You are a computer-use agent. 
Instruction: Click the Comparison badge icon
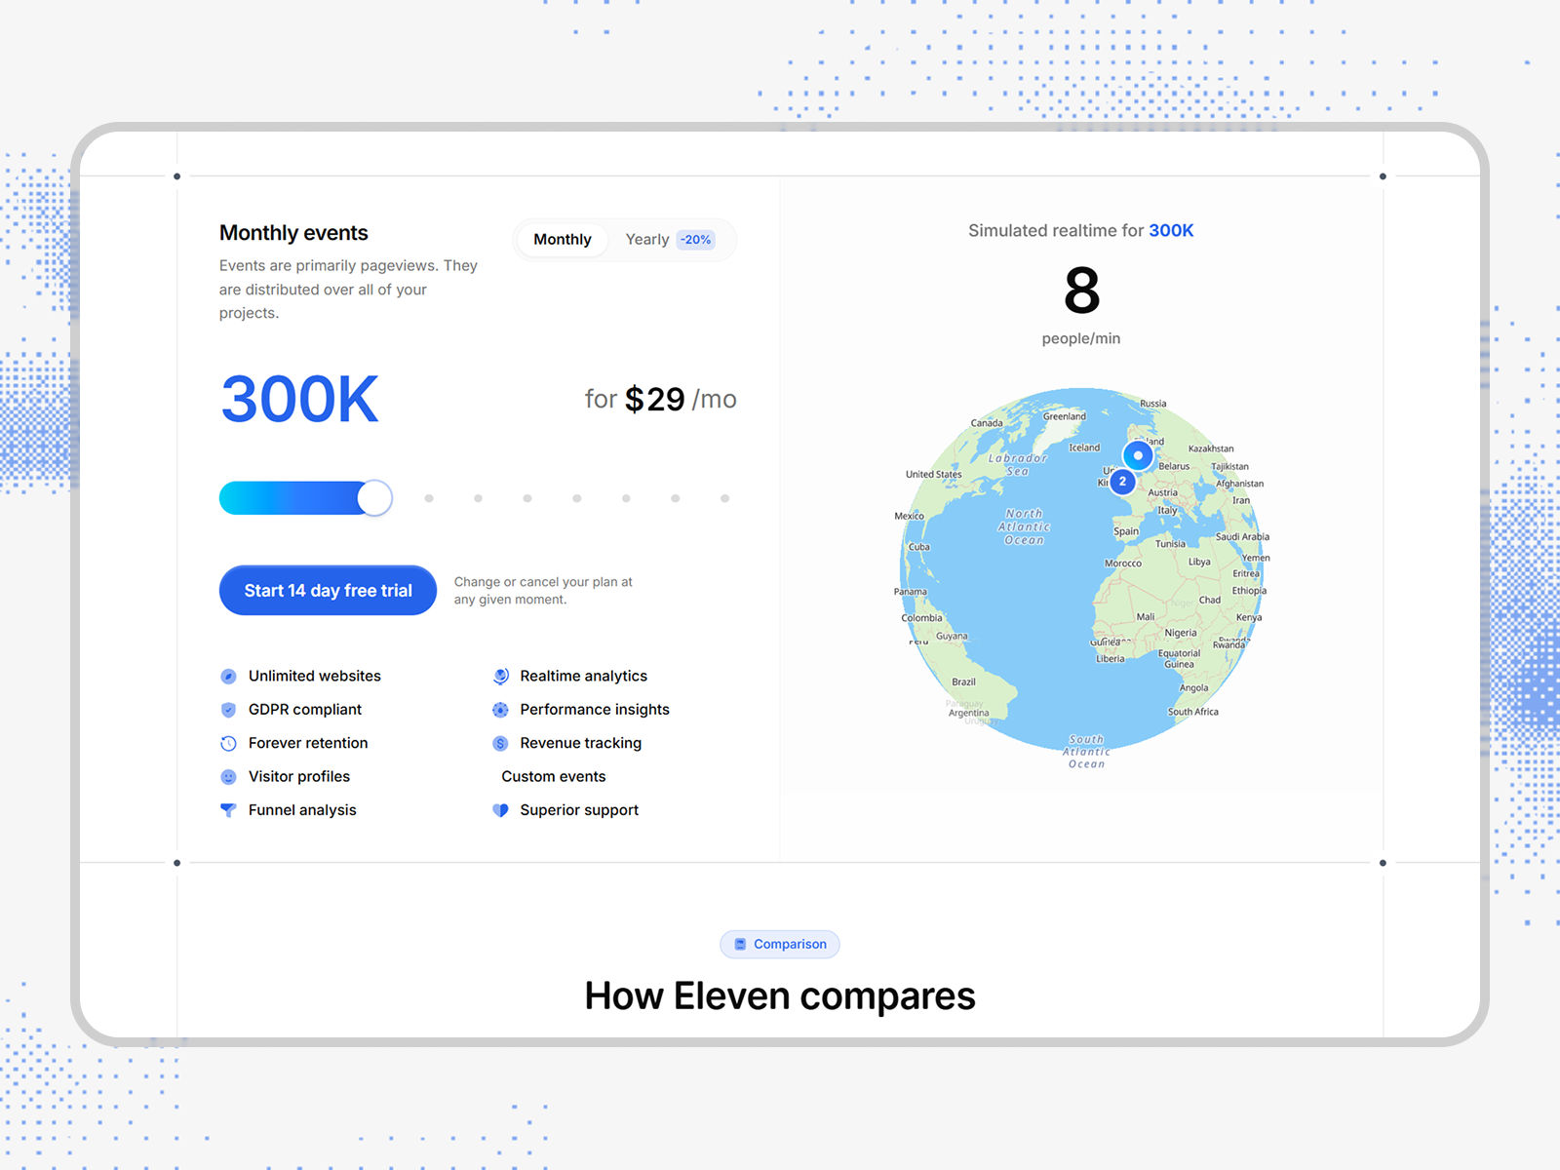pos(740,944)
